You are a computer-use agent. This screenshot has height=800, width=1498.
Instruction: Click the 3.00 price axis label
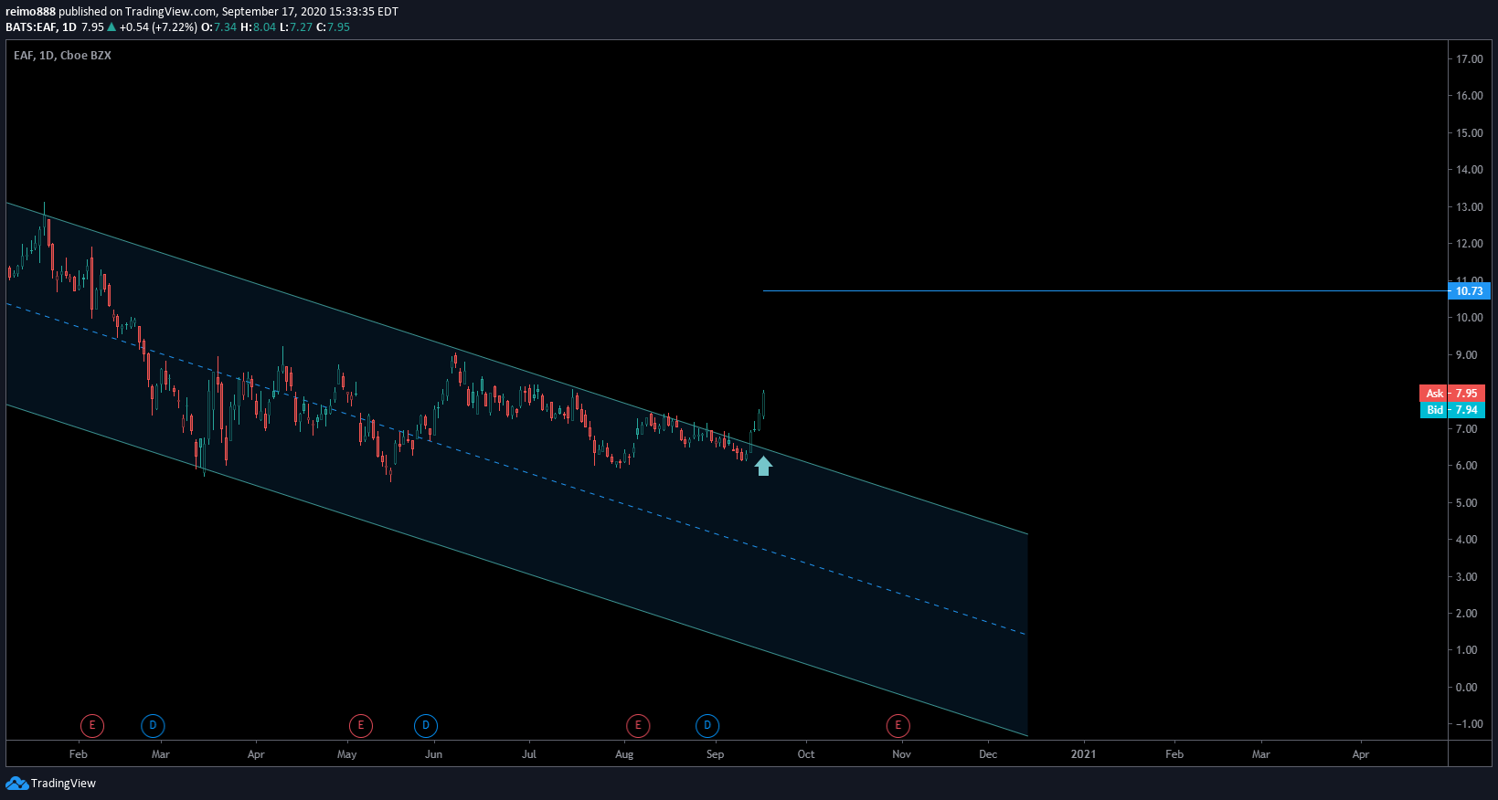[x=1467, y=577]
